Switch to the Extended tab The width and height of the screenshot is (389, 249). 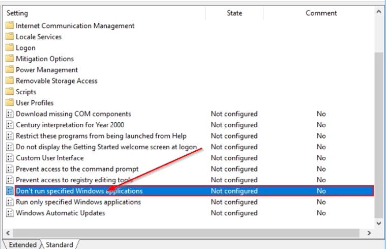coord(22,245)
